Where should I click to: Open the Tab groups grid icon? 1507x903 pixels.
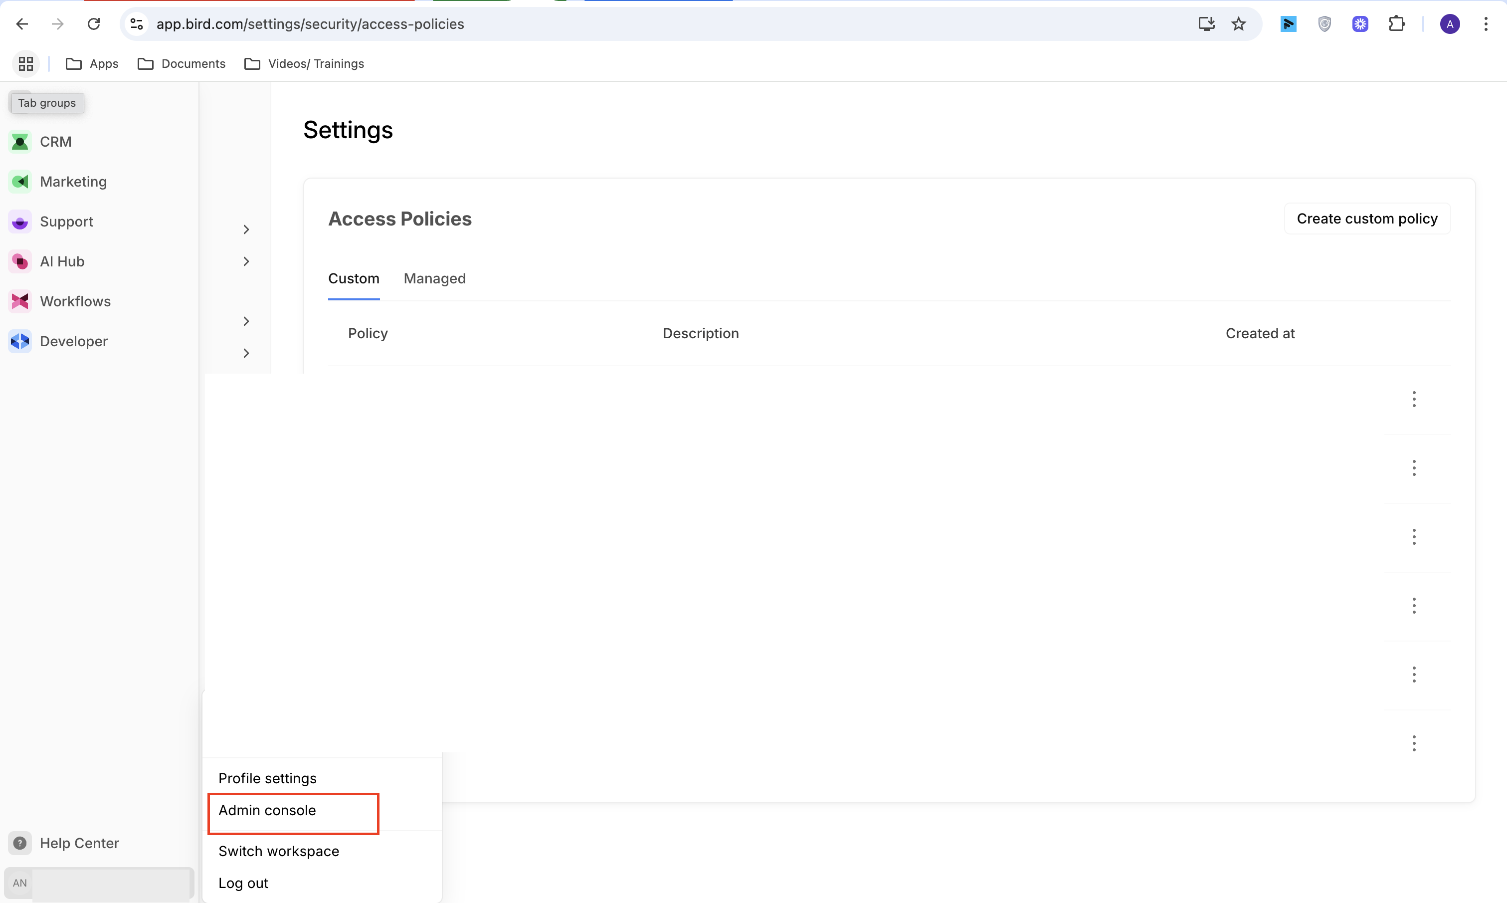point(25,64)
